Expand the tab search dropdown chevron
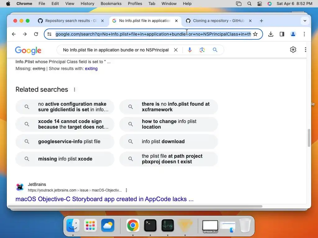 [305, 21]
